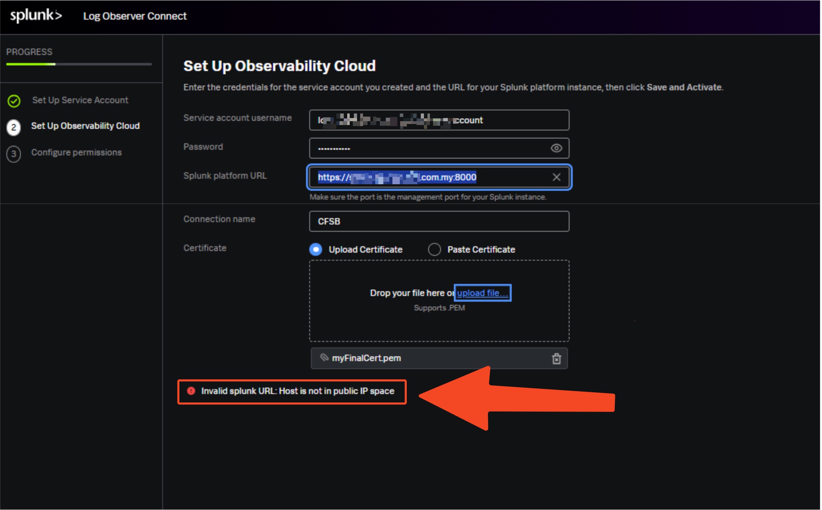Open Set Up Service Account step
The height and width of the screenshot is (510, 822).
pyautogui.click(x=80, y=100)
